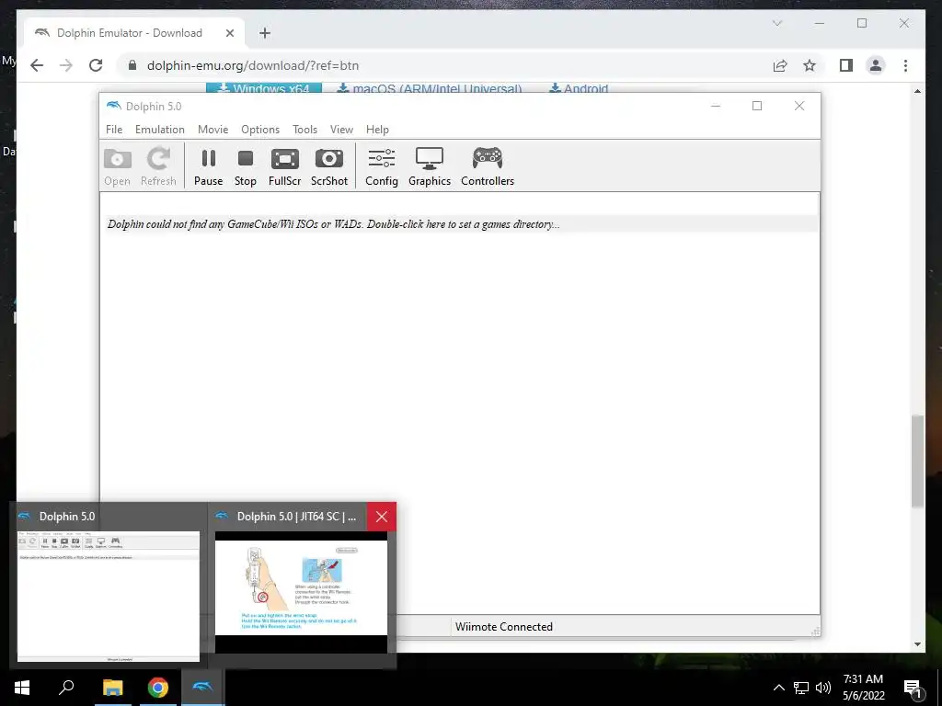Open Windows taskbar search
Screen dimensions: 942x706
click(x=66, y=688)
